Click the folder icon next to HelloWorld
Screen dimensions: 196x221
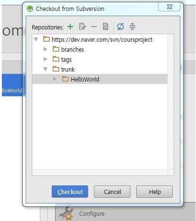click(x=65, y=79)
